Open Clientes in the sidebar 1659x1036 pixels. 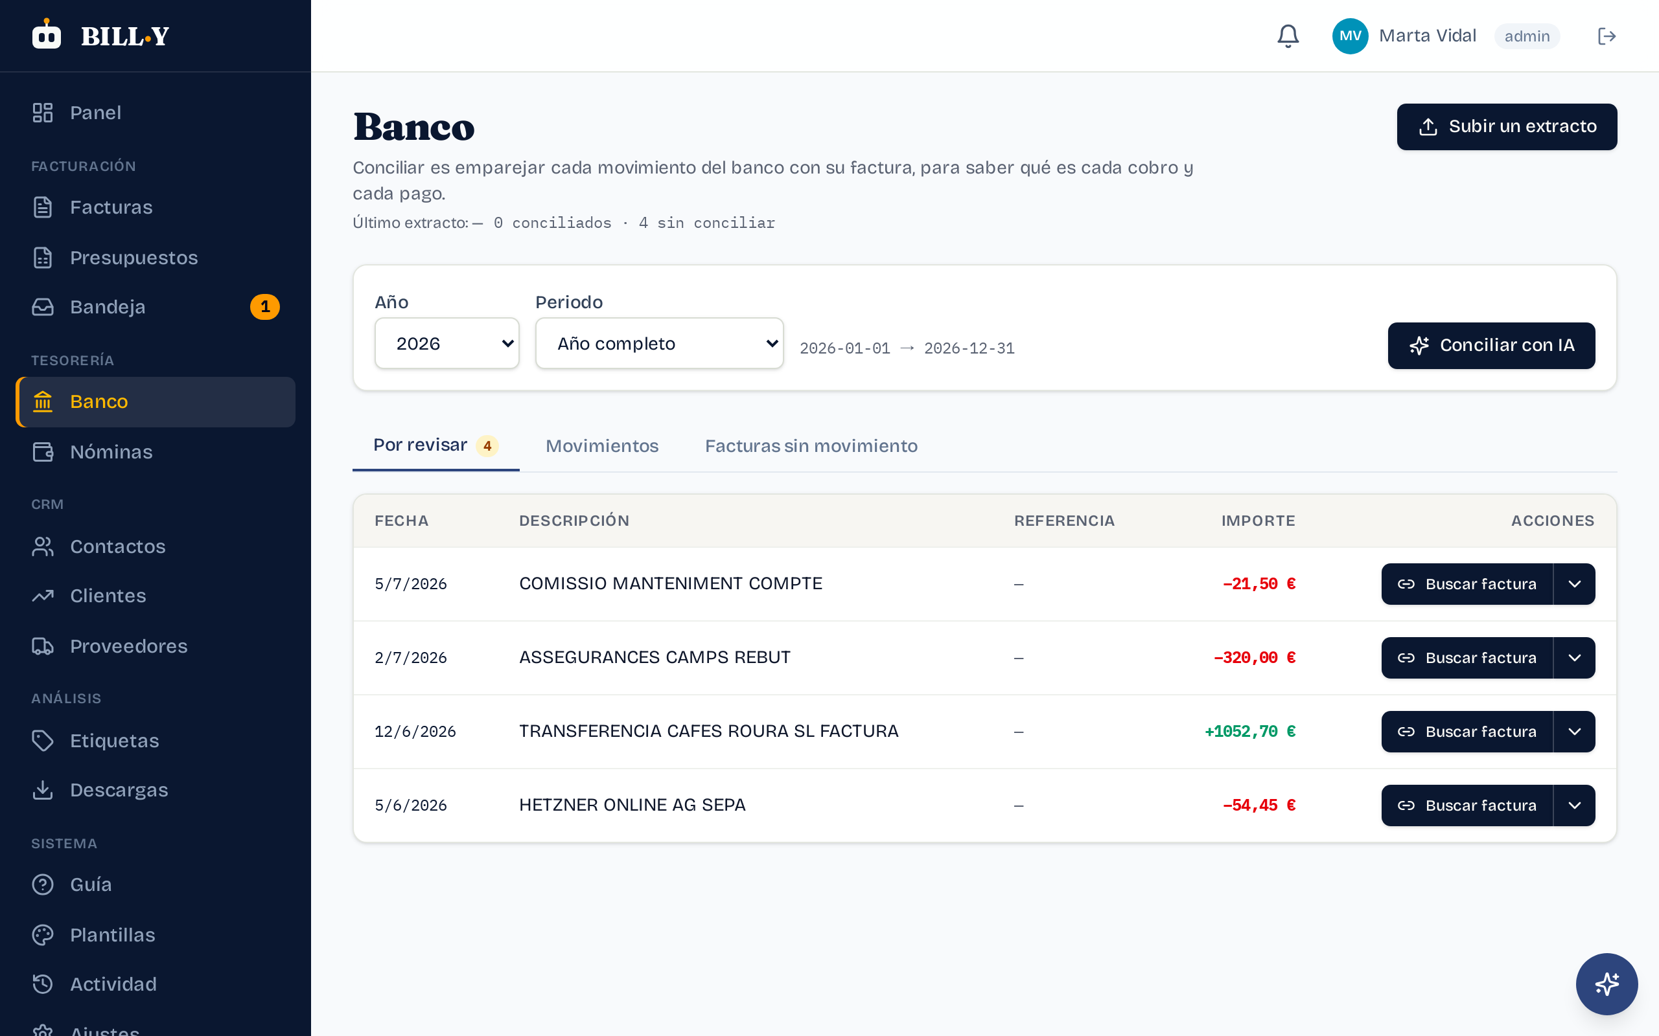pyautogui.click(x=156, y=596)
